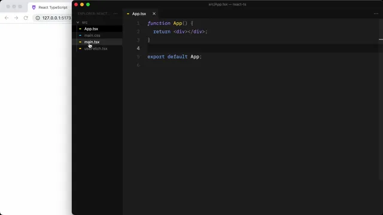Click the main.css file type icon
The height and width of the screenshot is (215, 383).
point(80,35)
